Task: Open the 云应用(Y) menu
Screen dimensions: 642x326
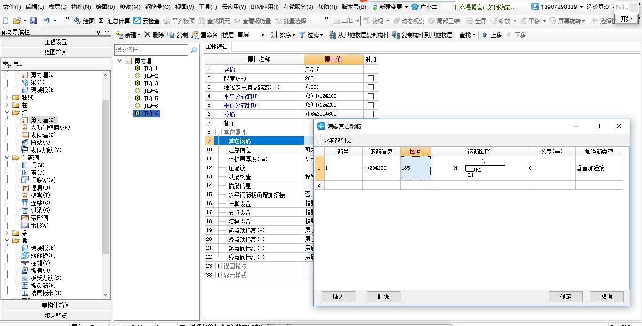Action: click(x=234, y=7)
